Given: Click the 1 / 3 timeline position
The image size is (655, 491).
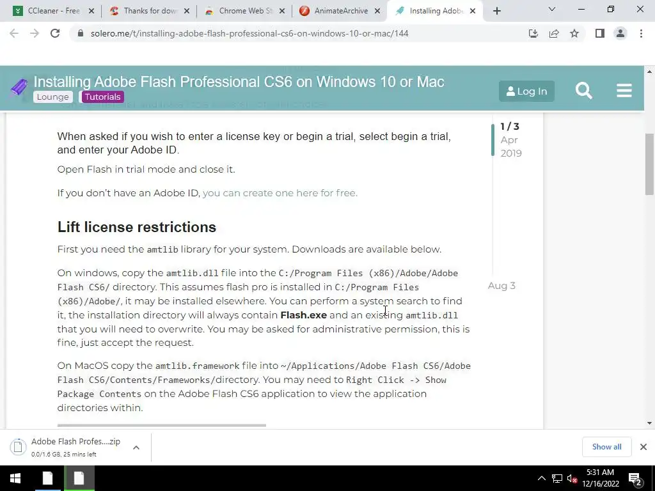Looking at the screenshot, I should tap(510, 126).
